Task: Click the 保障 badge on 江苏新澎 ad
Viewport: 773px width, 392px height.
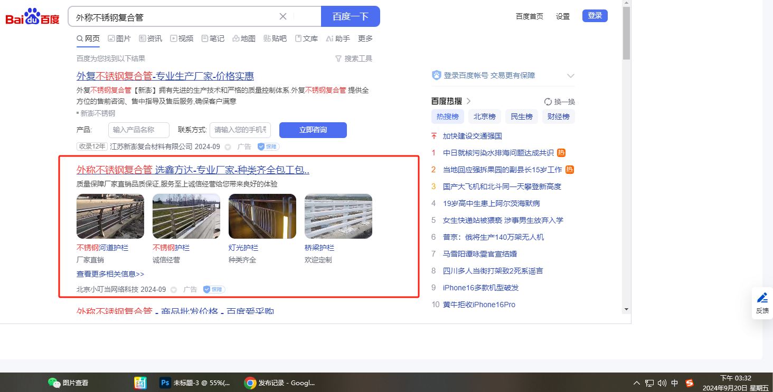Action: pos(268,146)
